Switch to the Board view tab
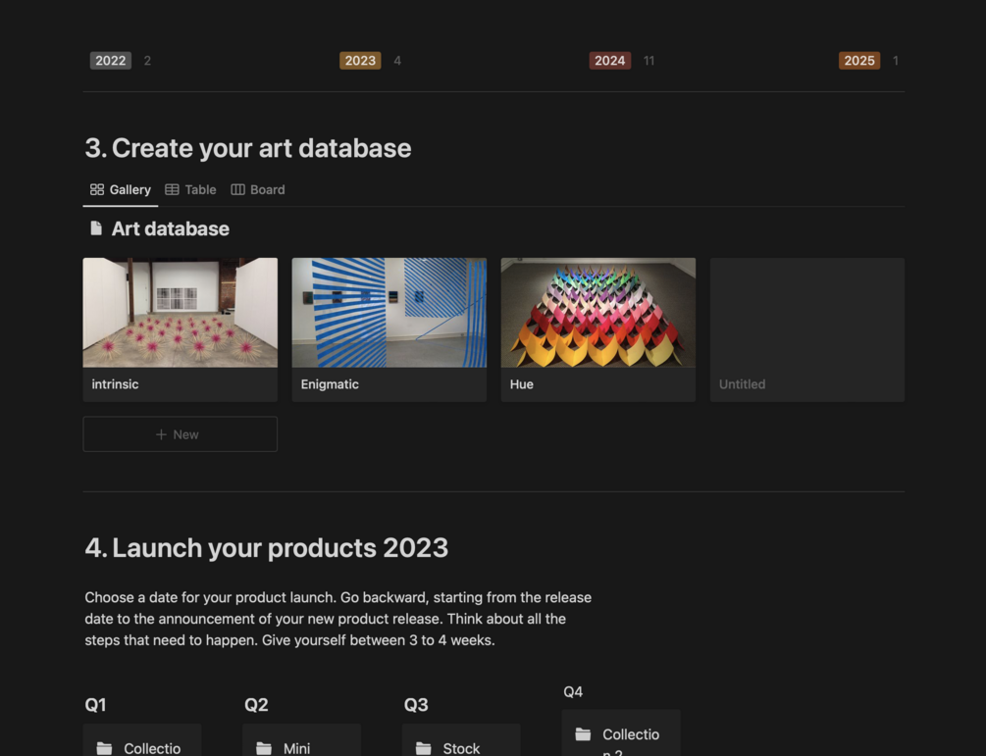This screenshot has height=756, width=986. point(258,190)
